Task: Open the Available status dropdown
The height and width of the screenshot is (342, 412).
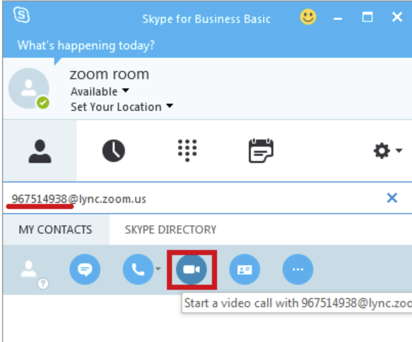Action: click(x=100, y=92)
